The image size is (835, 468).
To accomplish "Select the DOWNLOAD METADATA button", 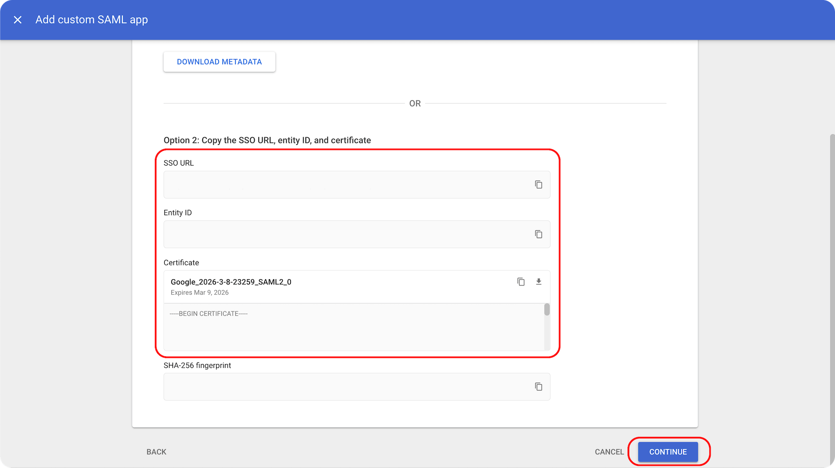I will 219,62.
